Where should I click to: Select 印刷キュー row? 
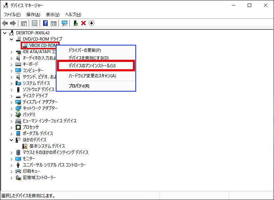coord(31,171)
